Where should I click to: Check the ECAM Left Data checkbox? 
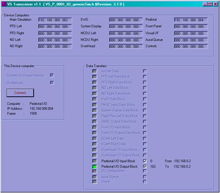click(x=145, y=139)
